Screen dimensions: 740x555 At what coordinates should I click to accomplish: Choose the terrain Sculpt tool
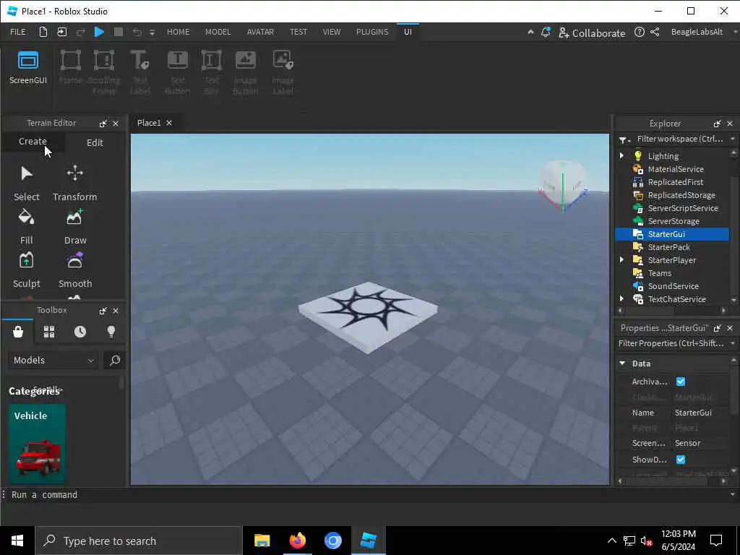coord(27,270)
